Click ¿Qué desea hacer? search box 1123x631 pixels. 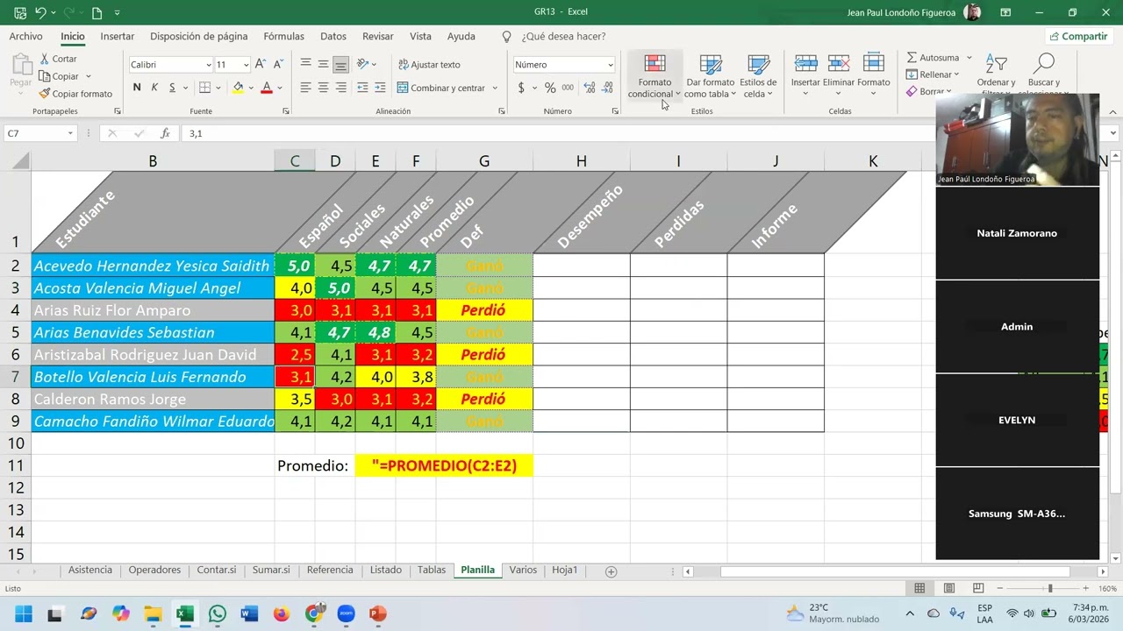coord(562,37)
